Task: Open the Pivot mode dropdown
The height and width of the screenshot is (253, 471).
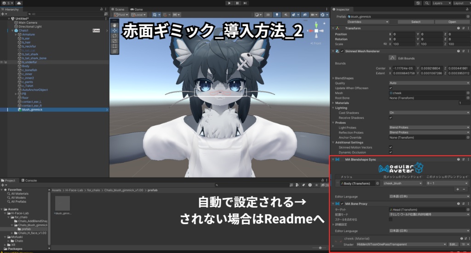Action: point(121,15)
